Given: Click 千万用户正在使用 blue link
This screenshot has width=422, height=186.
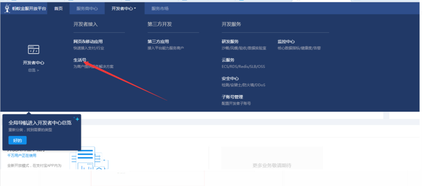Looking at the screenshot, I should click(22, 155).
